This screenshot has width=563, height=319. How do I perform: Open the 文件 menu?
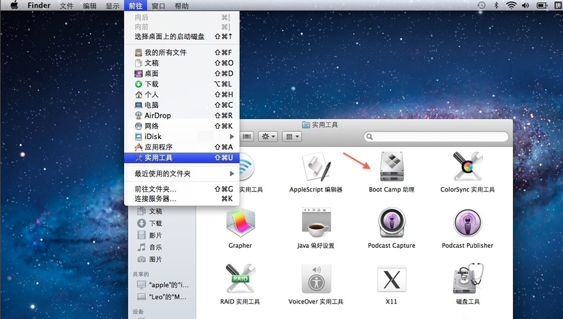[67, 6]
